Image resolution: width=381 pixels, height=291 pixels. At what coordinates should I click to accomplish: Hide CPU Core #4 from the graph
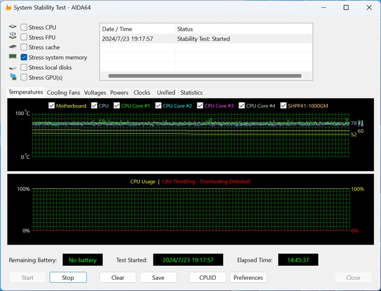click(x=241, y=106)
